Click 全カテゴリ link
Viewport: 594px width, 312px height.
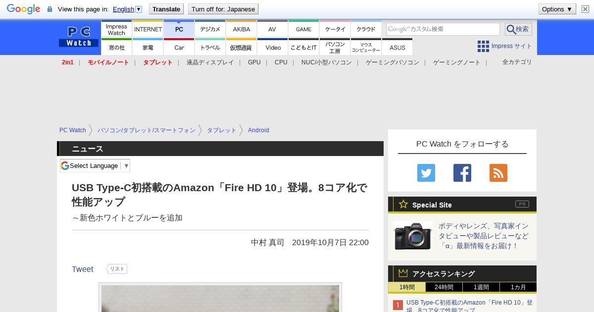coord(517,62)
